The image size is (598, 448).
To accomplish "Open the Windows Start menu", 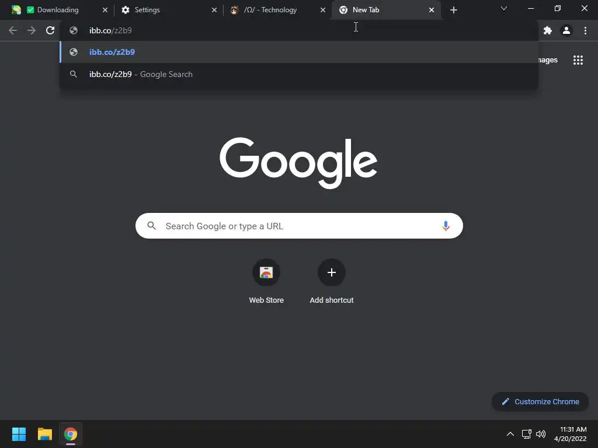I will point(19,434).
